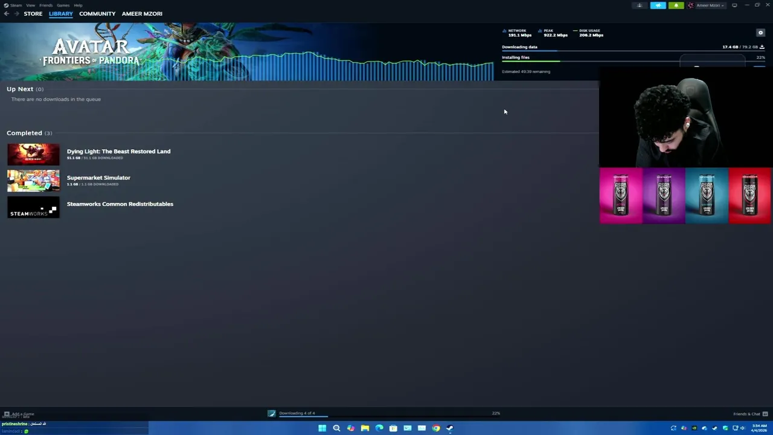Click the Avatar icon in bottom download bar

click(x=272, y=413)
